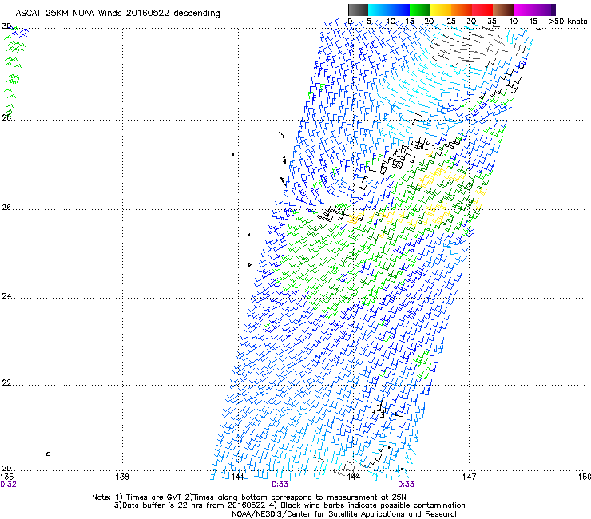
Task: Click the purple time label 0:32
Action: (x=8, y=485)
